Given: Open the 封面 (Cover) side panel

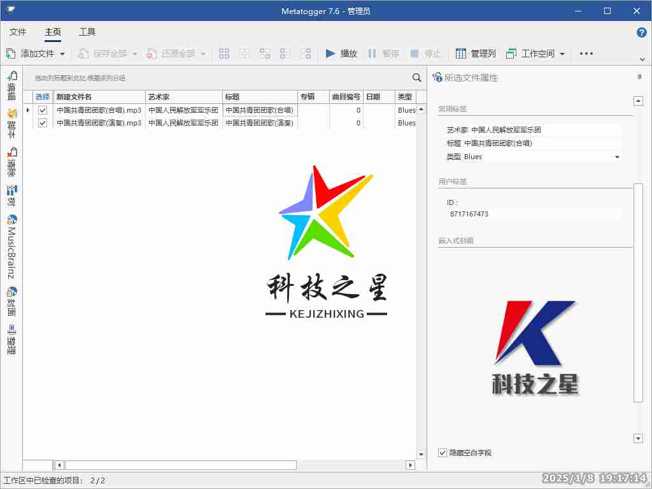Looking at the screenshot, I should 11,302.
